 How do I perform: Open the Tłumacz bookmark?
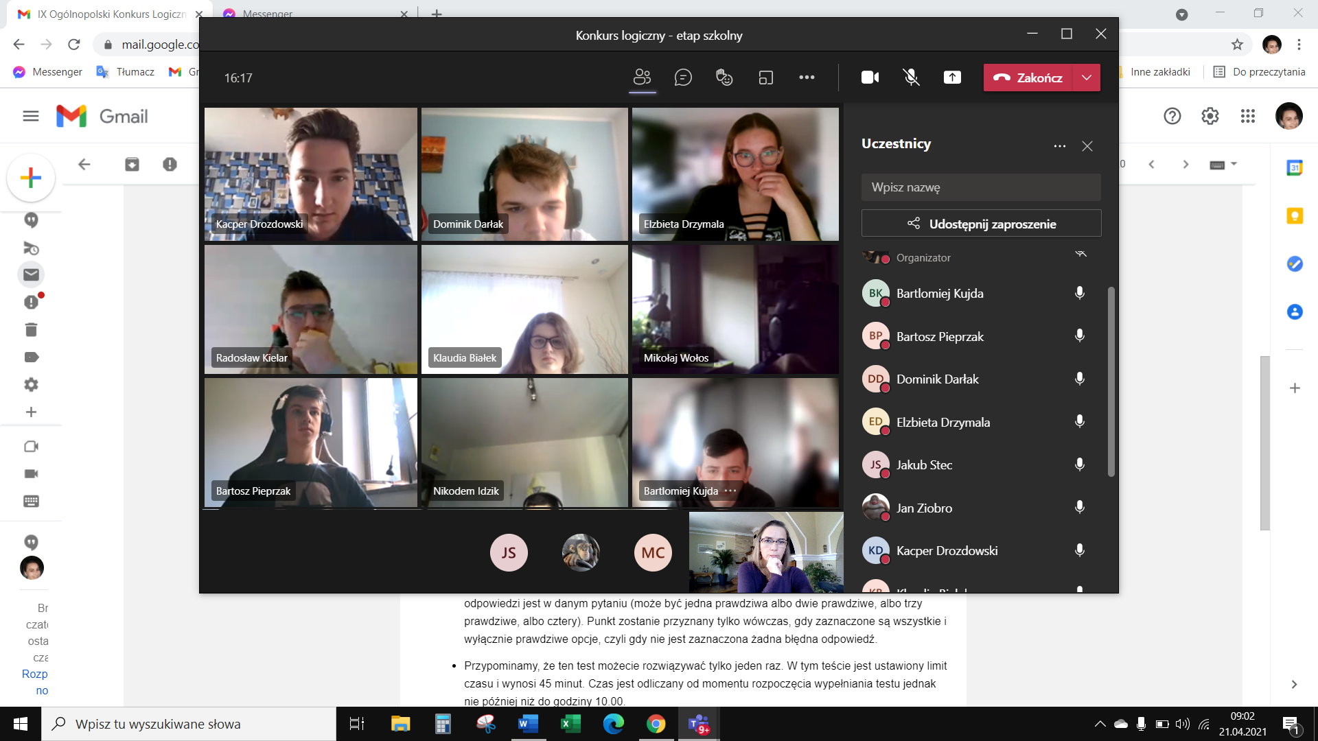pos(126,71)
